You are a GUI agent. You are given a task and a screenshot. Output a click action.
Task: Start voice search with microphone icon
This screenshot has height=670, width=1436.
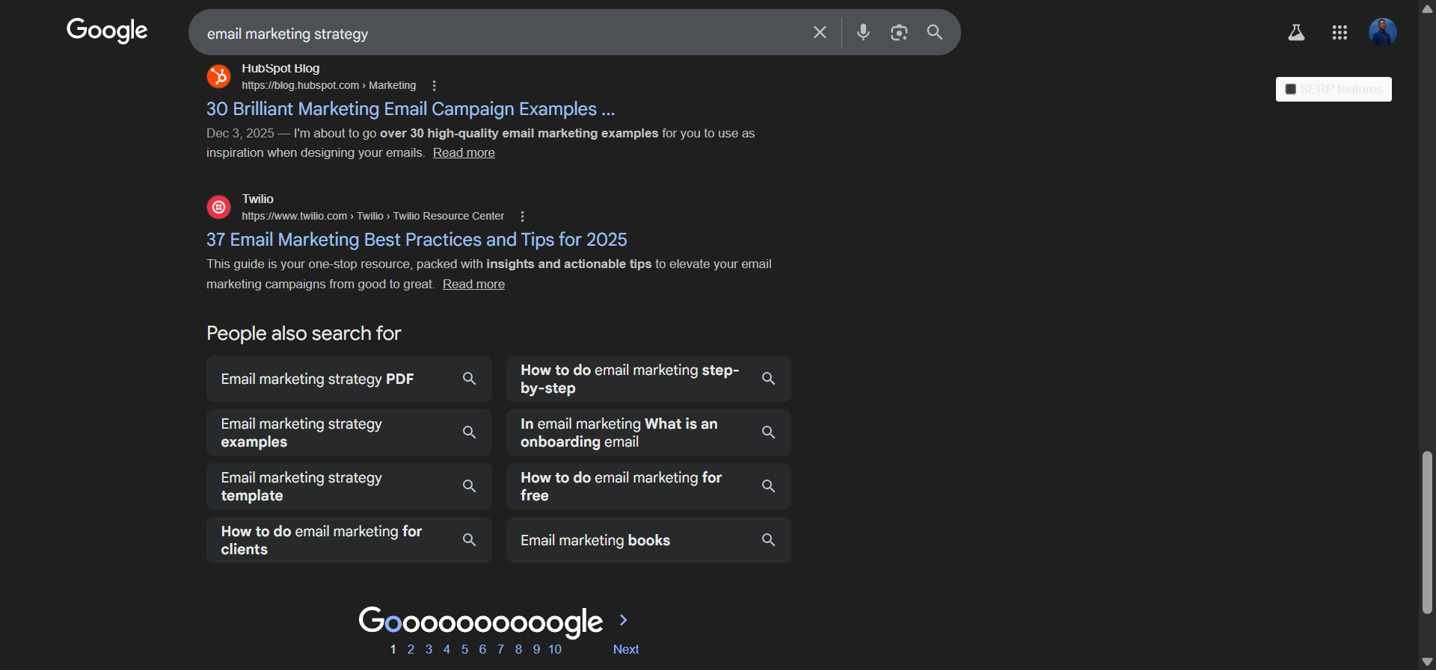(x=863, y=32)
